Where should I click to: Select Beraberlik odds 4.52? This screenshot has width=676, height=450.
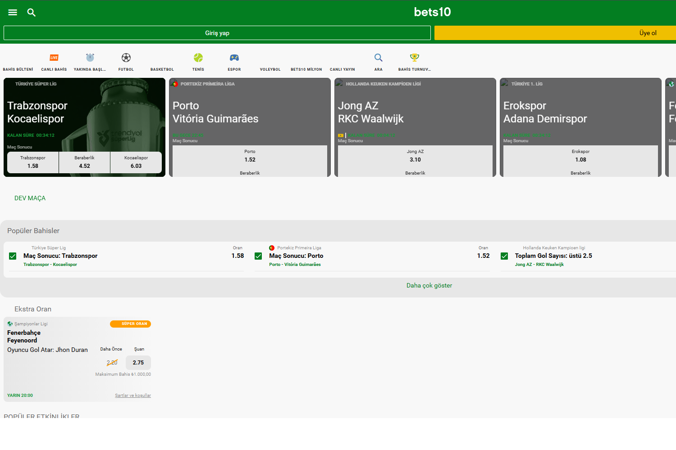[x=84, y=162]
